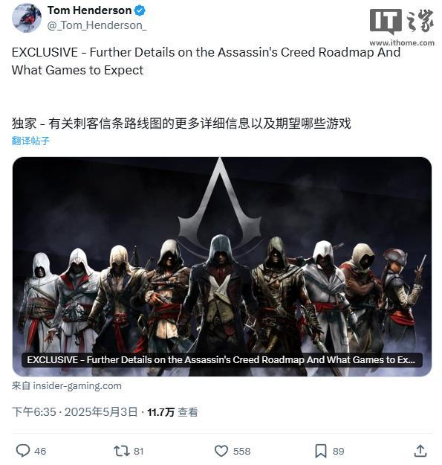Click the IT Home watermark logo
Viewport: 442px width, 465px height.
pyautogui.click(x=402, y=28)
